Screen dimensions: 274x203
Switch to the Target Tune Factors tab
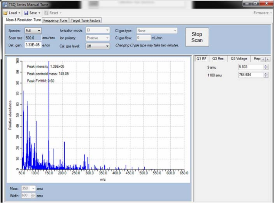[85, 20]
